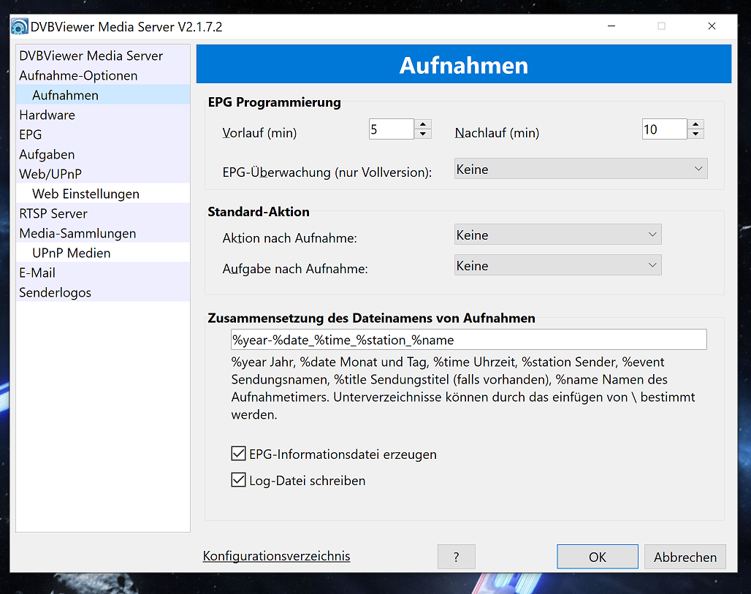Go to Senderlogos settings page
This screenshot has height=594, width=751.
pyautogui.click(x=103, y=292)
